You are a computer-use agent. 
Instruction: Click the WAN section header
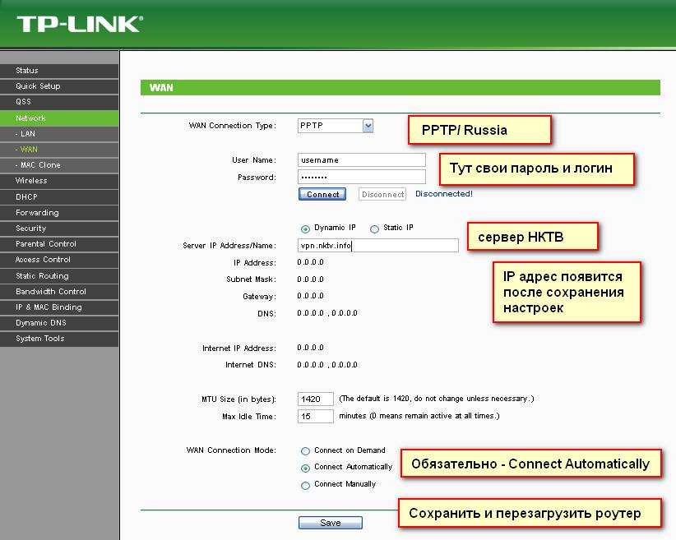(x=400, y=87)
